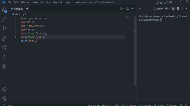Run the Python file with play button
The image size is (190, 106).
(x=121, y=9)
